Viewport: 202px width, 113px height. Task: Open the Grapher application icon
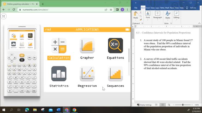[x=87, y=46]
